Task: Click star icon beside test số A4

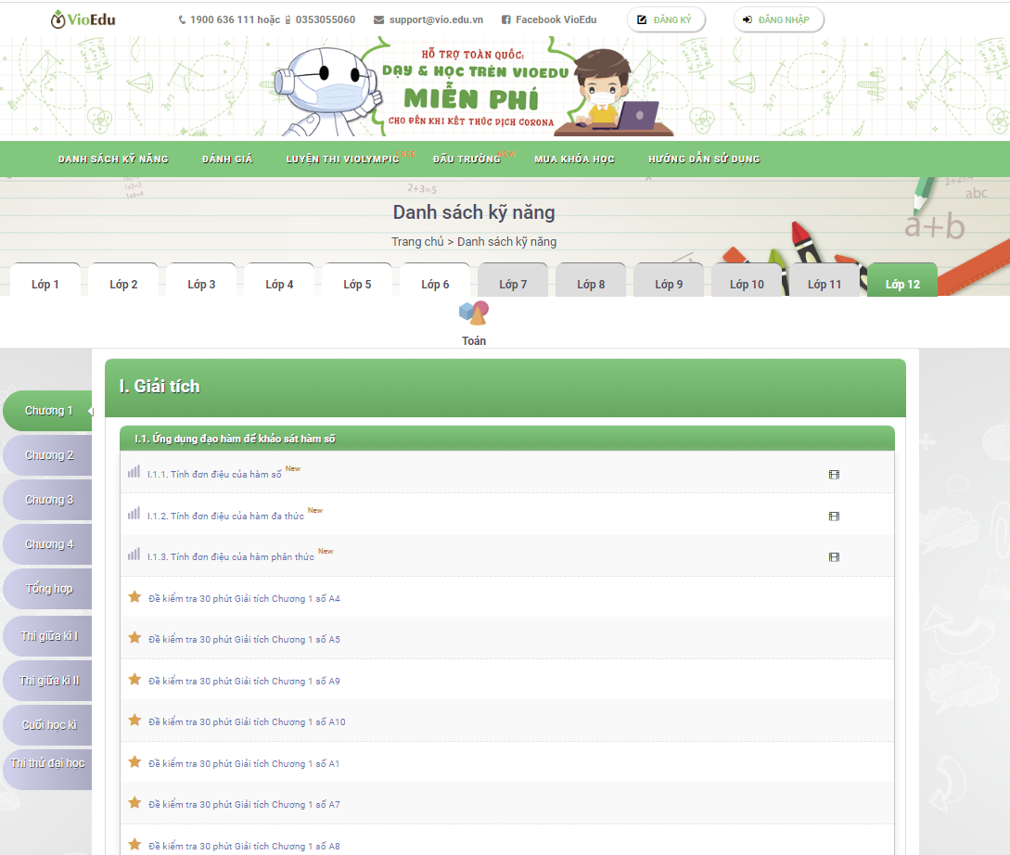Action: coord(134,597)
